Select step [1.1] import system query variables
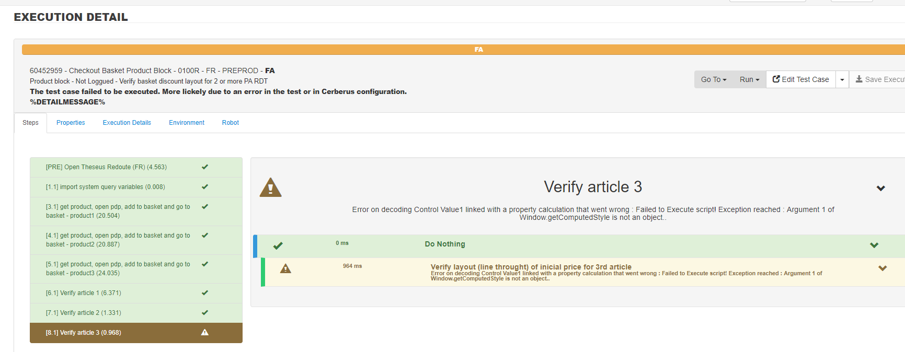 coord(136,187)
